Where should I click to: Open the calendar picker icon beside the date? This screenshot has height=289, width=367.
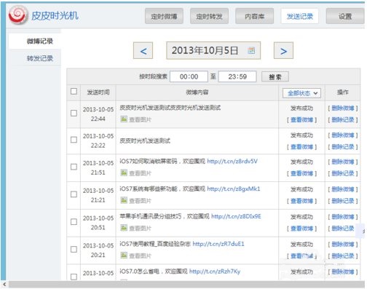click(x=251, y=50)
